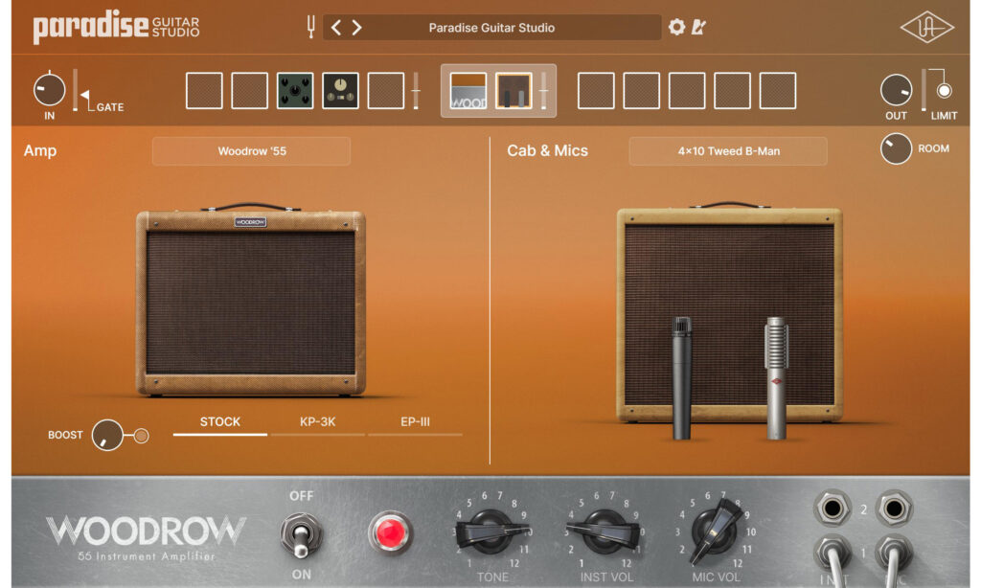
Task: Open the tuner using the tuning fork icon
Action: (310, 28)
